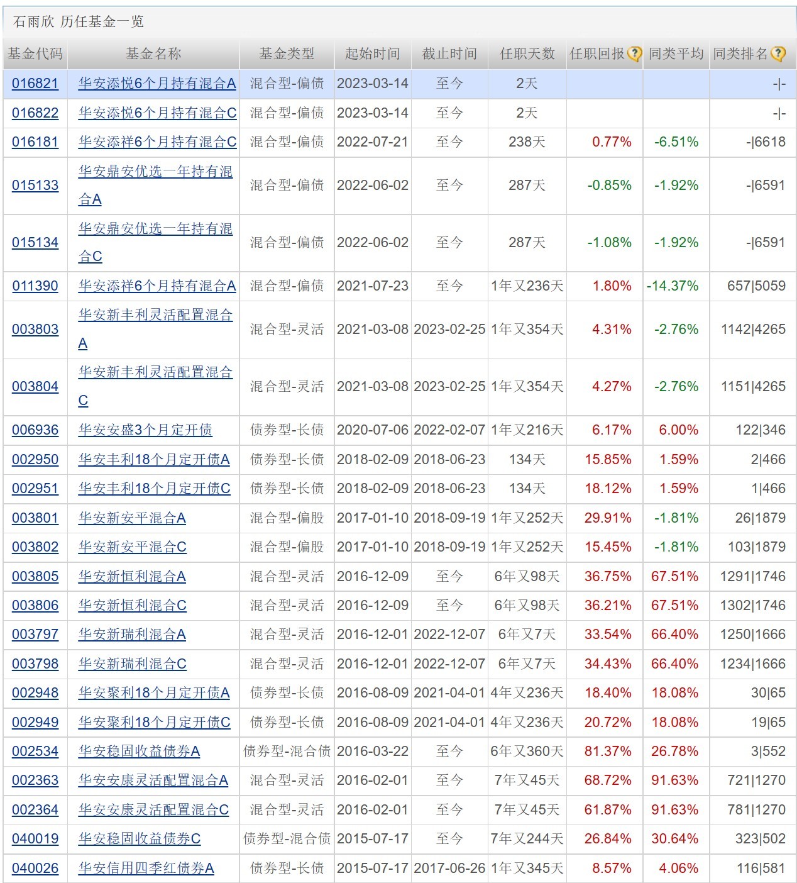Click help icon next to 同类排名 header
Screen dimensions: 797x883
(x=778, y=54)
